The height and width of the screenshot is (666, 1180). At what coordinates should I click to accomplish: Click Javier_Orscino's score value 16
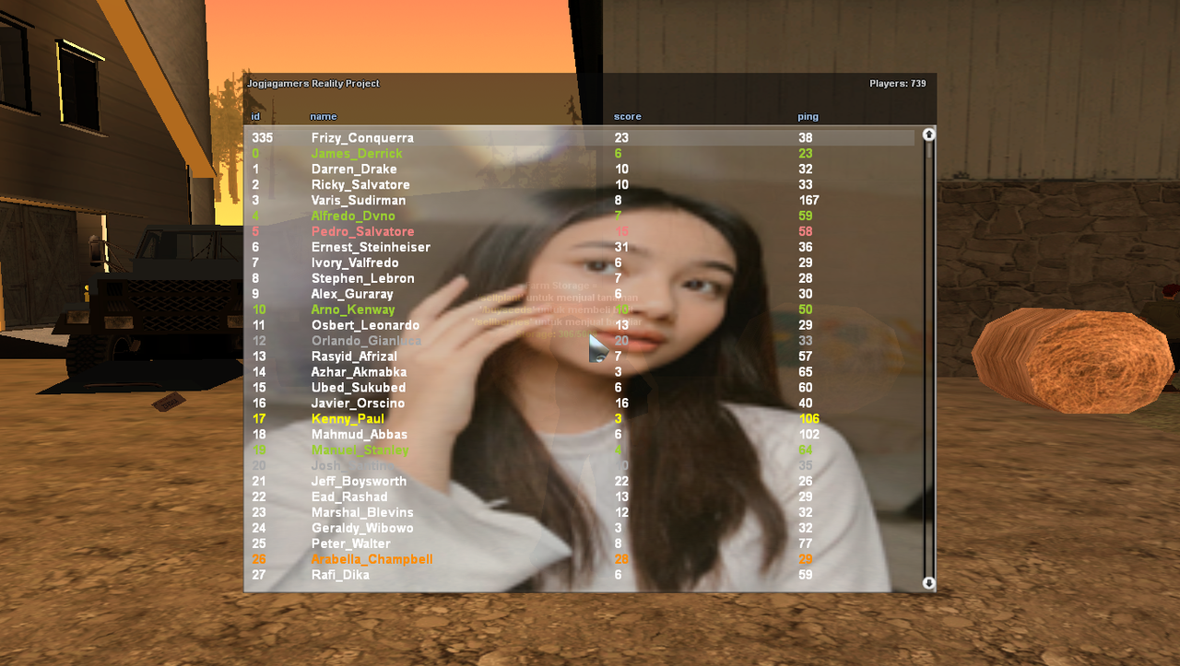(x=621, y=404)
